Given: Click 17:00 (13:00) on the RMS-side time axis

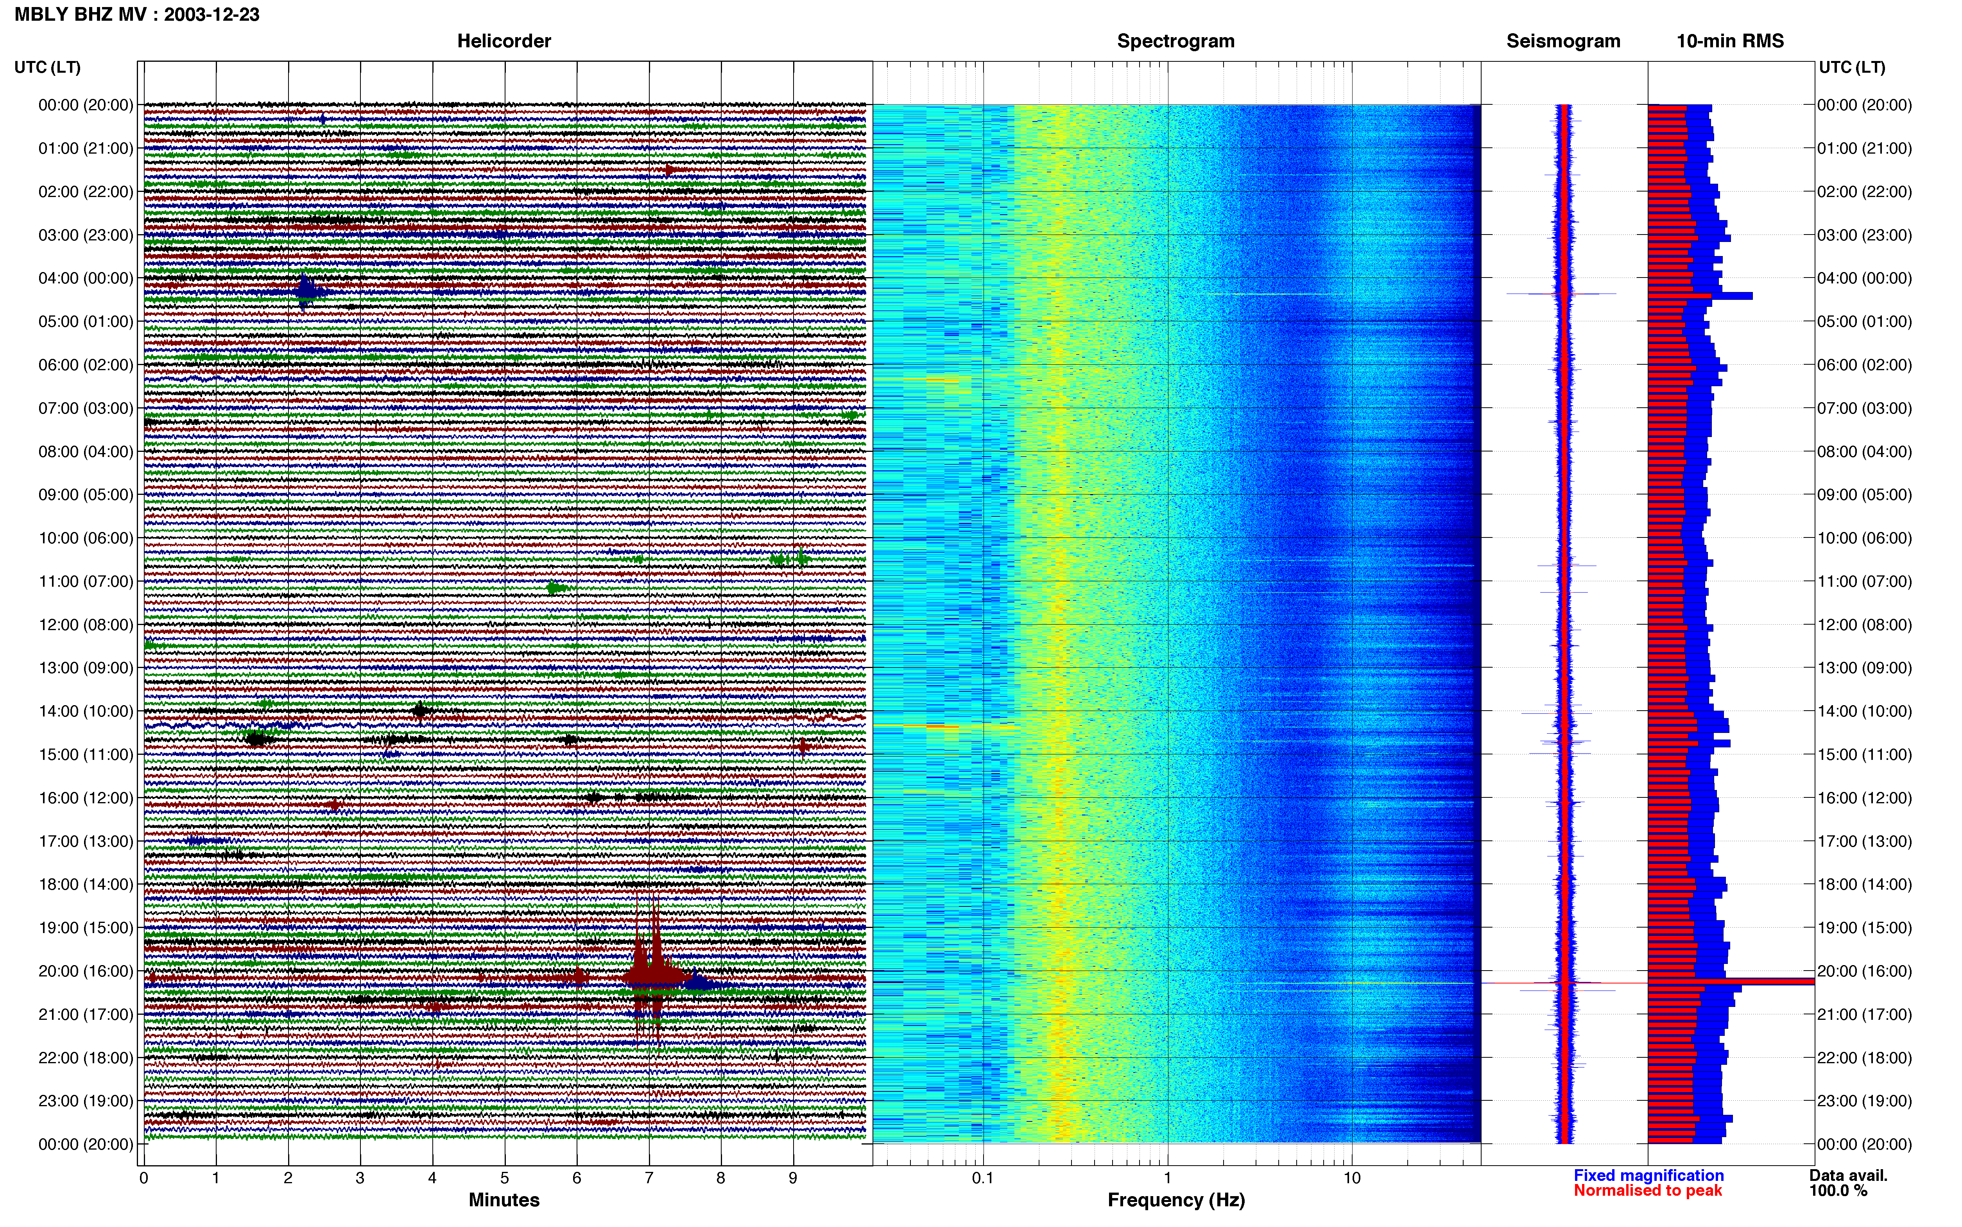Looking at the screenshot, I should click(x=1865, y=842).
